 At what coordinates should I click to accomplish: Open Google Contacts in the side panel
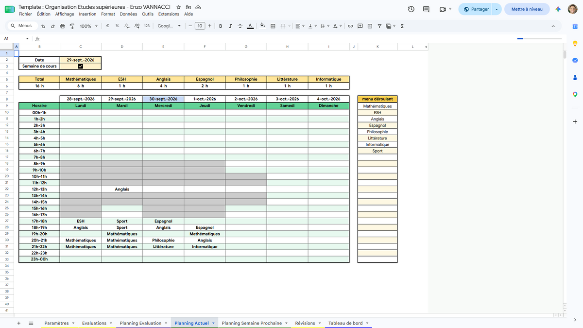tap(575, 77)
